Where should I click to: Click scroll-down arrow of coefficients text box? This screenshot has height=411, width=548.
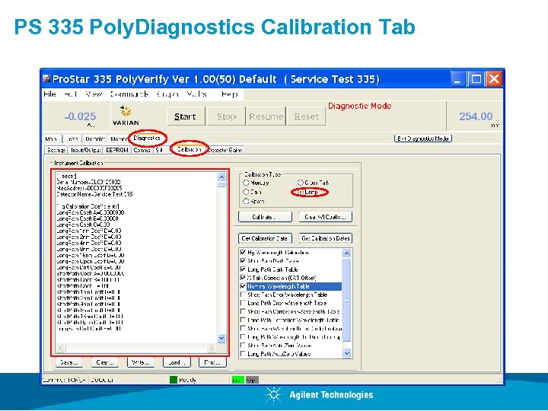pyautogui.click(x=221, y=338)
